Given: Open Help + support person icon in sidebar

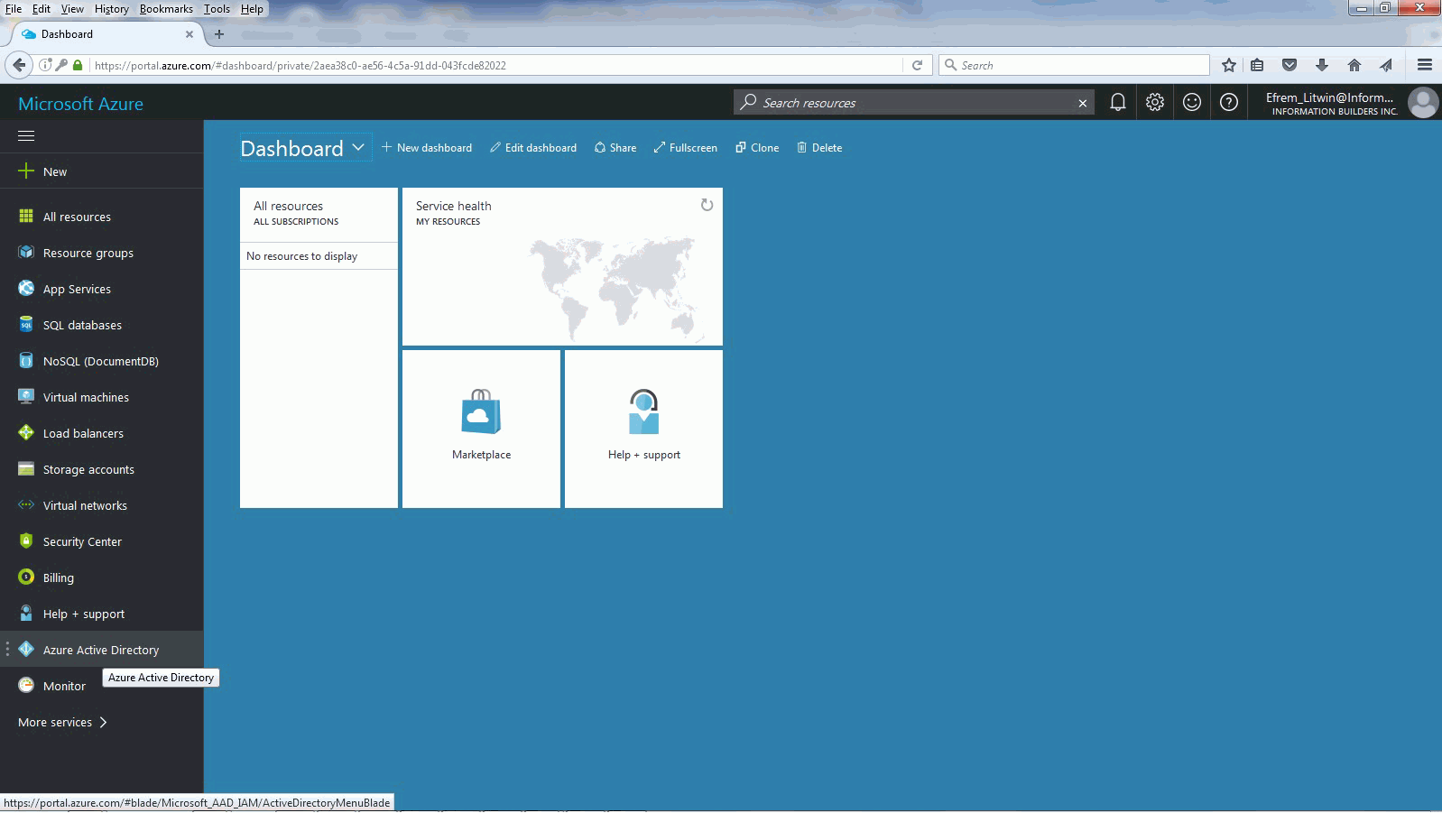Looking at the screenshot, I should pyautogui.click(x=26, y=614).
